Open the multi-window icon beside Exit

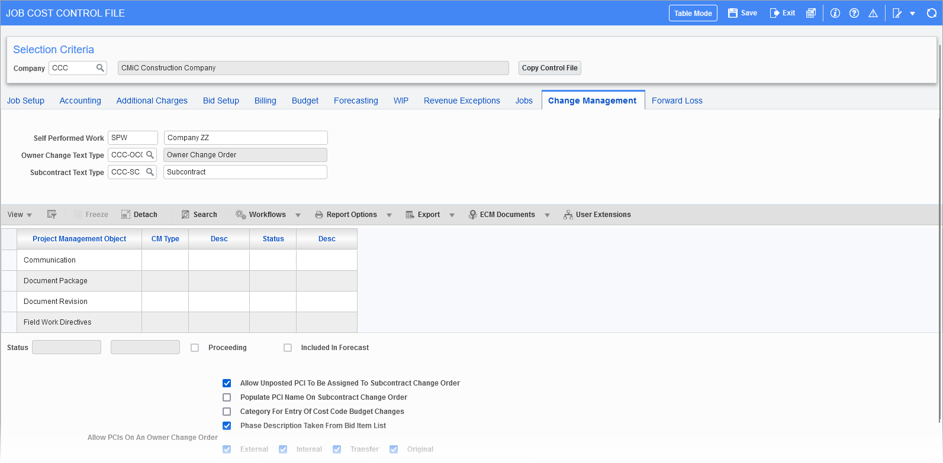pos(811,13)
